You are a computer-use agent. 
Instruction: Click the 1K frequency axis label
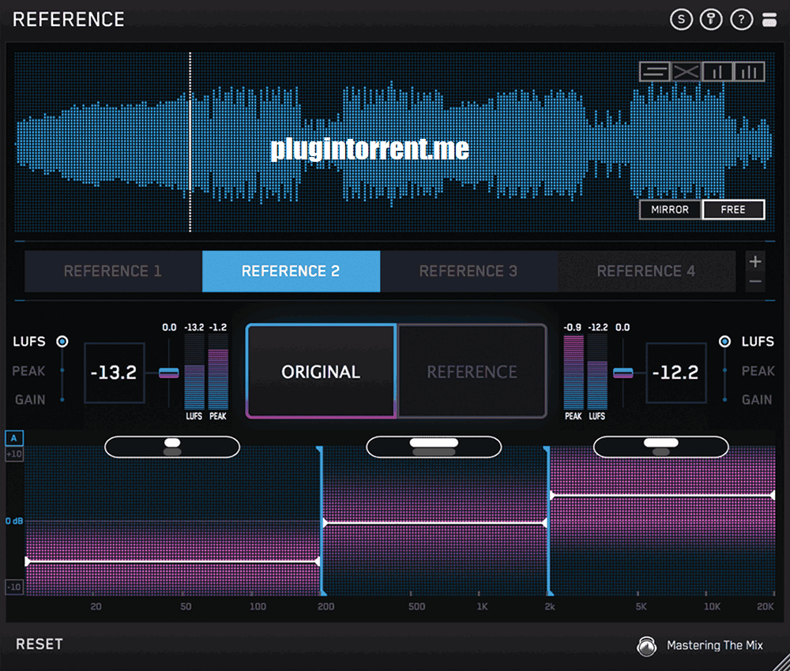482,606
